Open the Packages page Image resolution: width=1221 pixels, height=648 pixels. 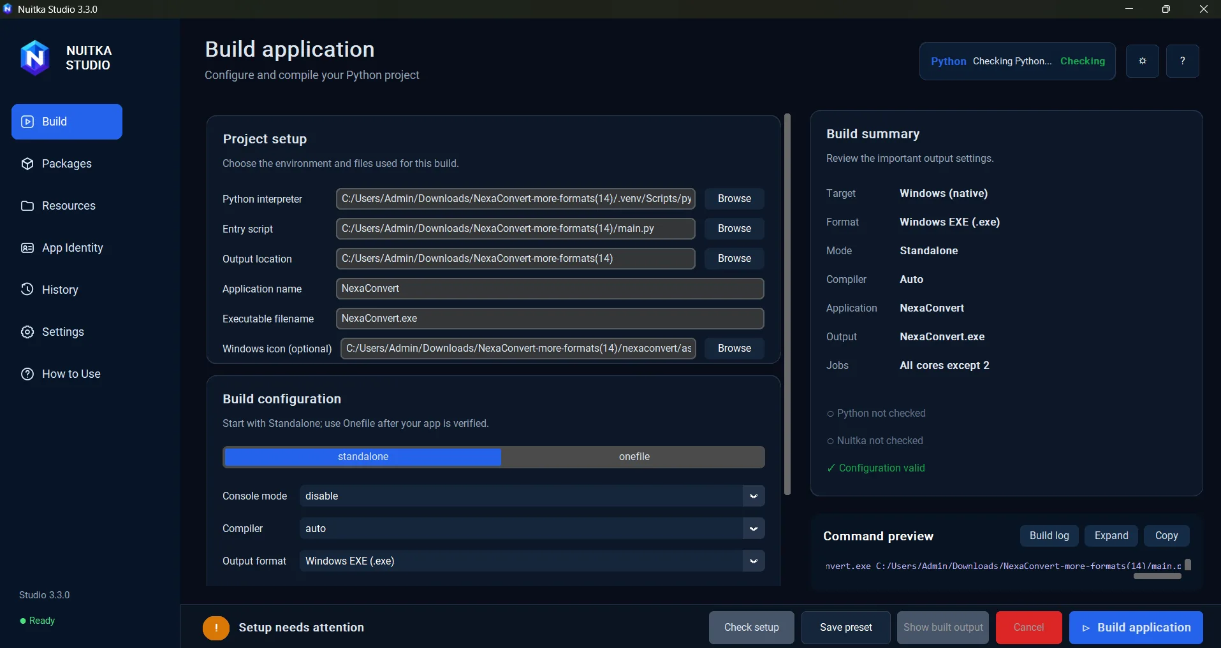[x=67, y=164]
